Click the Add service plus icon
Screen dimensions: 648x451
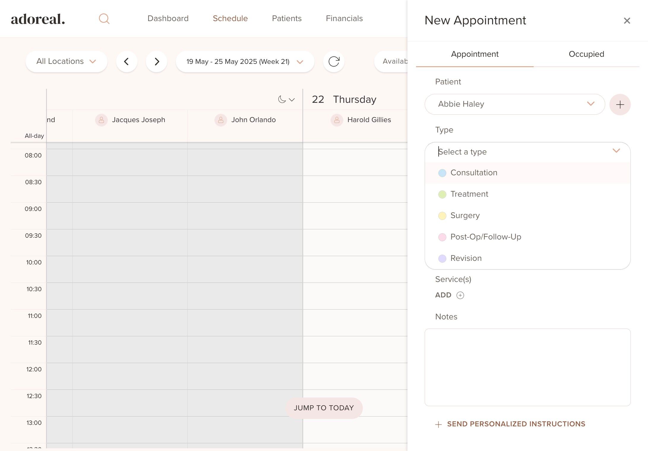460,295
